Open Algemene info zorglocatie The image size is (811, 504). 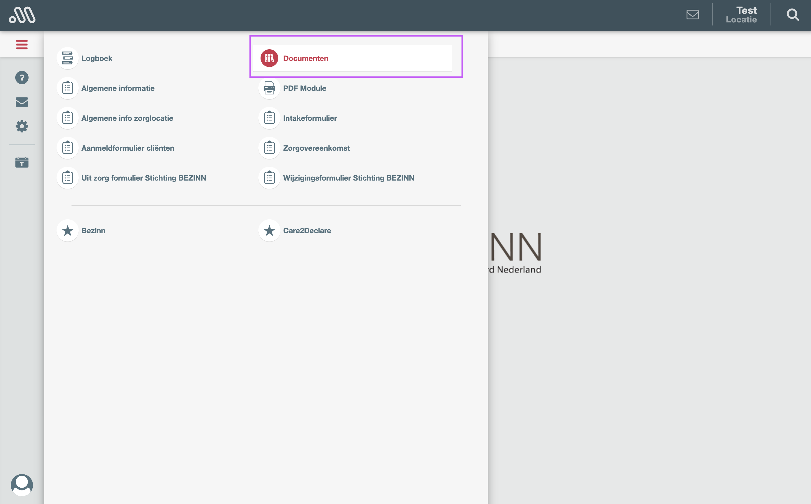click(x=127, y=118)
